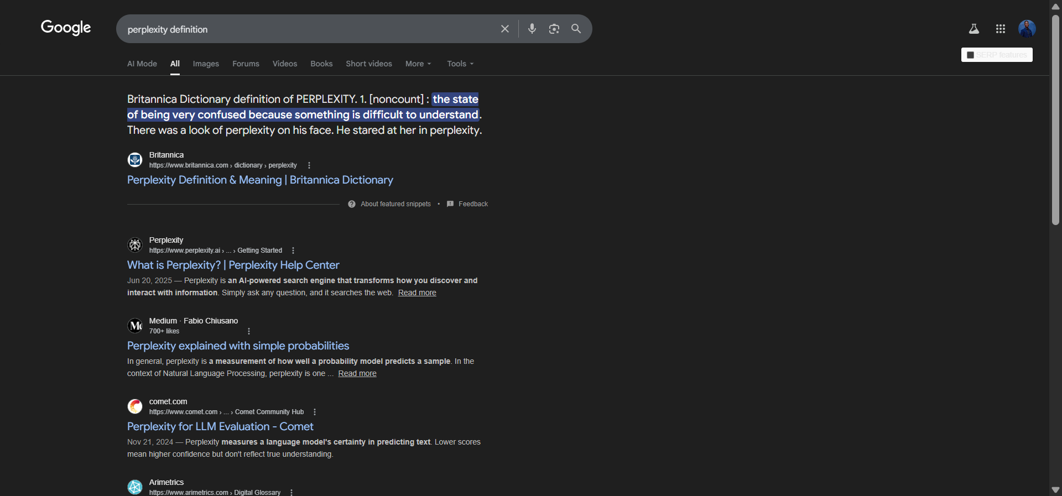The height and width of the screenshot is (496, 1062).
Task: Click About featured snippets link
Action: (395, 204)
